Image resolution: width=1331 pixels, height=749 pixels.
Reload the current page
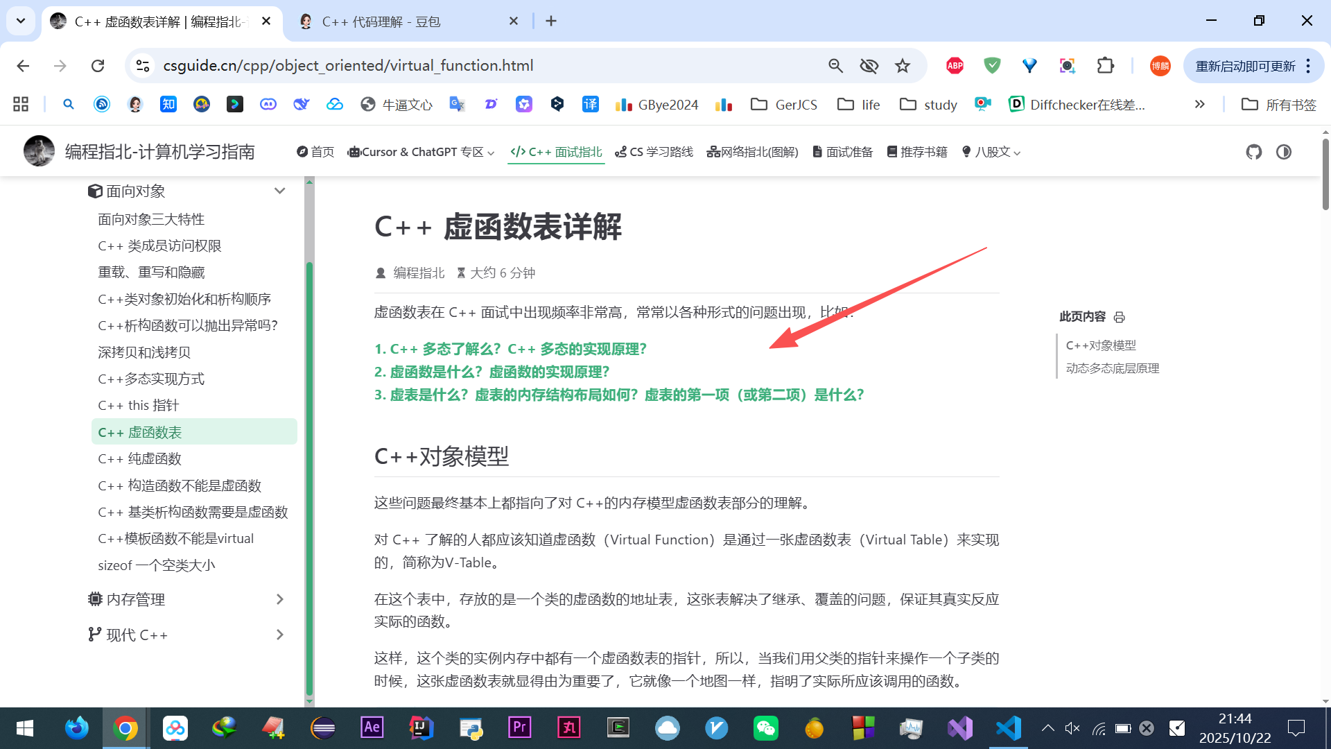pos(98,66)
